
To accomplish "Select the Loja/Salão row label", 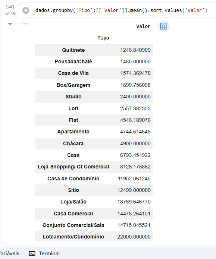I will [73, 202].
